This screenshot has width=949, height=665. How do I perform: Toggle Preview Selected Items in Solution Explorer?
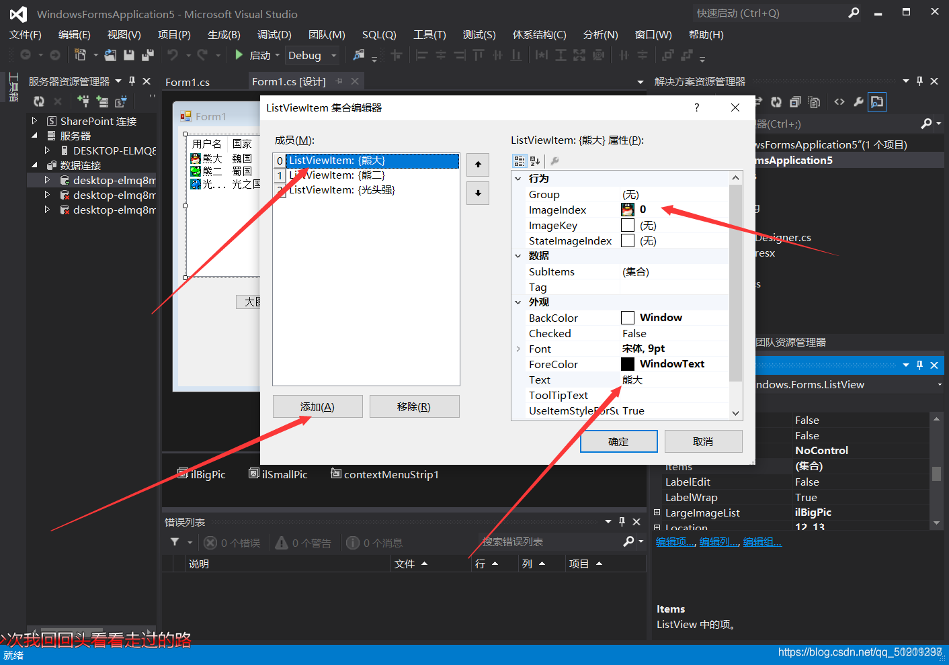click(877, 102)
